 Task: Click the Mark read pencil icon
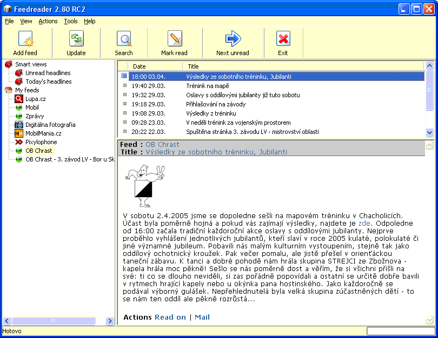click(175, 38)
